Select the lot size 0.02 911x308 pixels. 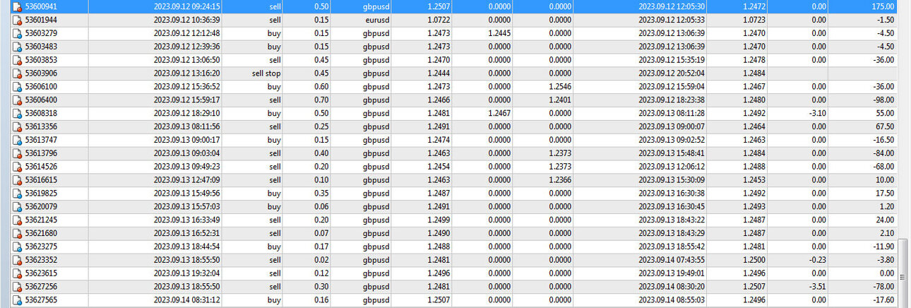(321, 260)
